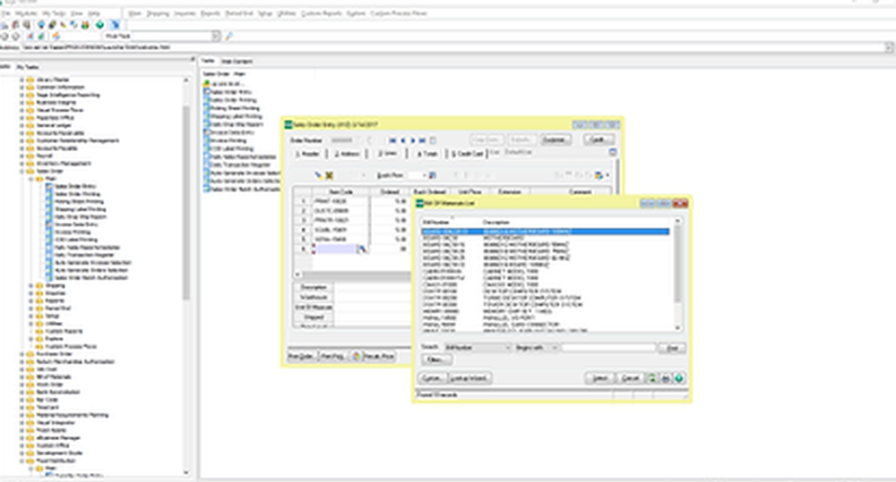
Task: Click the print icon in the Bill of Materials List
Action: tap(666, 378)
